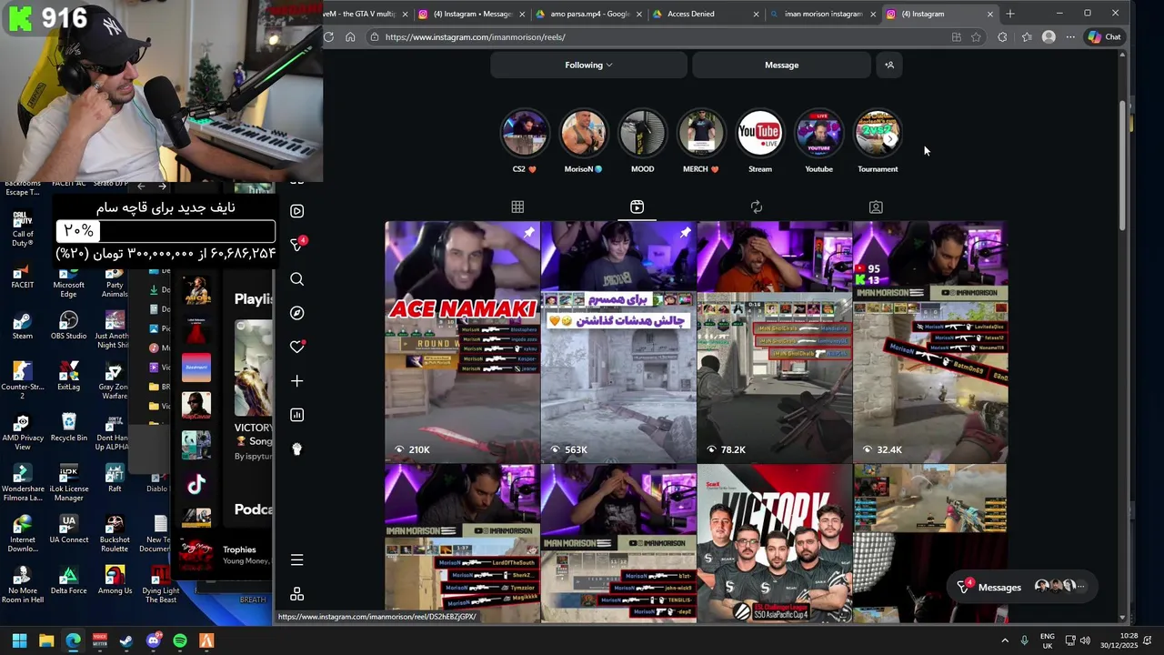Open the Stream story highlight
This screenshot has height=655, width=1164.
(760, 134)
